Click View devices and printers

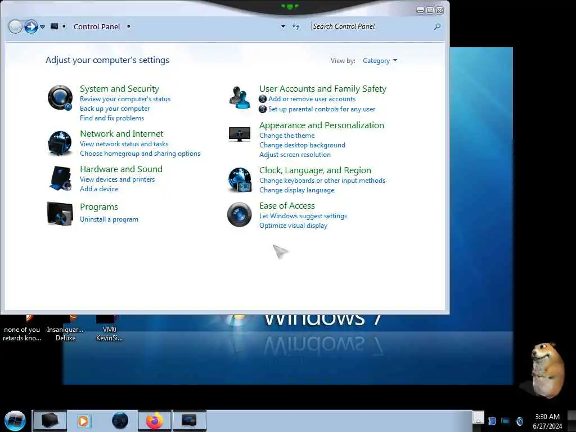pos(118,179)
